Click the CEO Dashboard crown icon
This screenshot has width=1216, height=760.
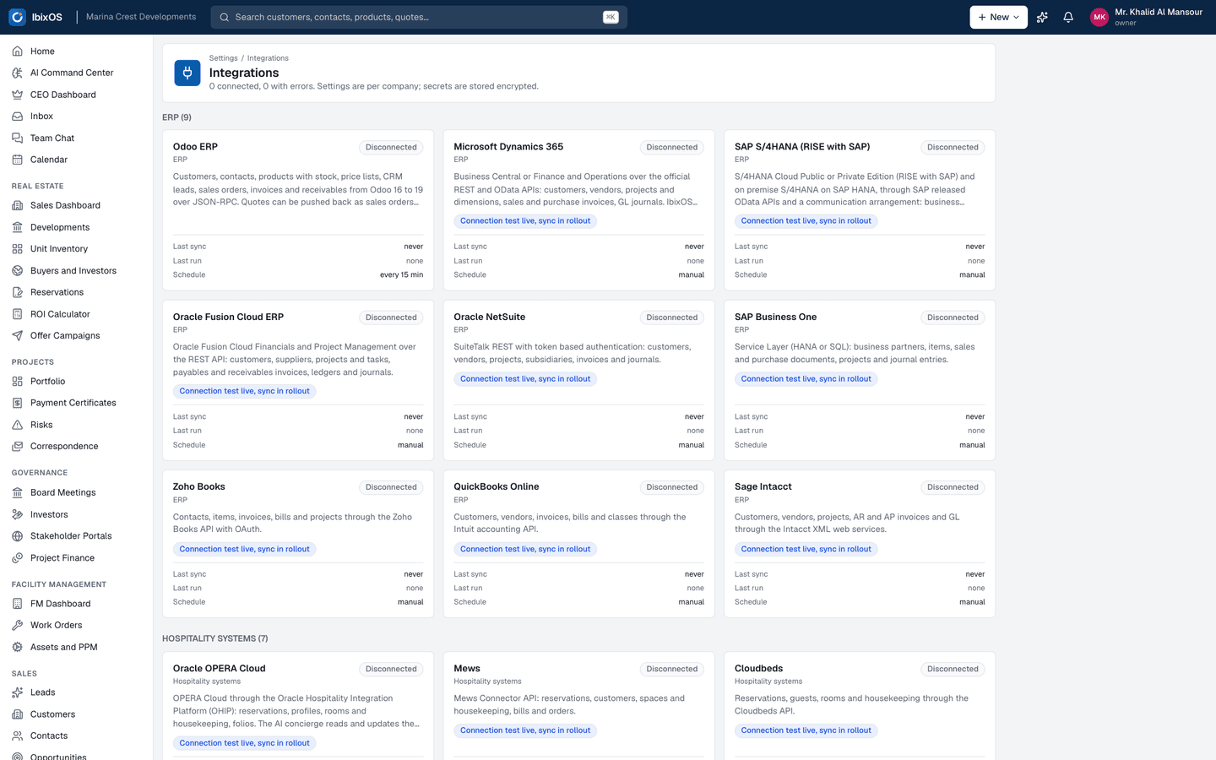pyautogui.click(x=17, y=95)
